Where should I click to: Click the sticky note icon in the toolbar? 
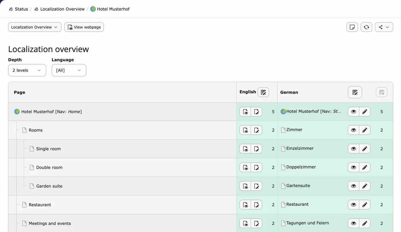point(352,27)
